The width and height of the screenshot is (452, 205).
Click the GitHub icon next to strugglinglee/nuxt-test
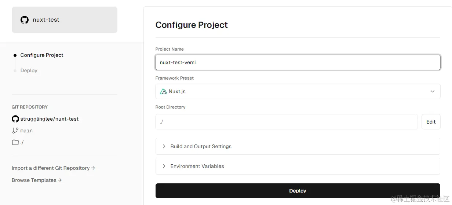coord(15,119)
